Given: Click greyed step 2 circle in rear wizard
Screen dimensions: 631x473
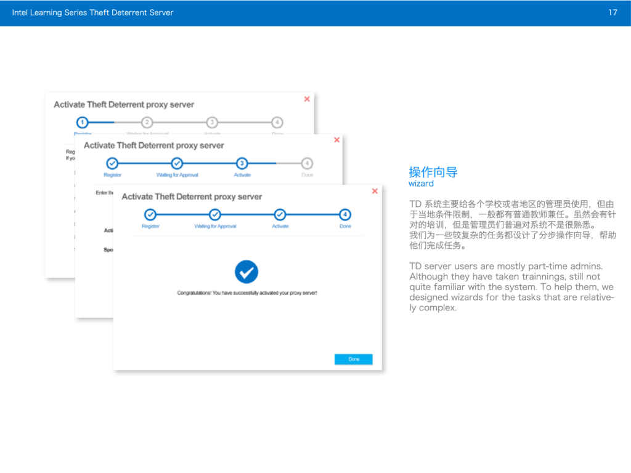Looking at the screenshot, I should click(x=147, y=123).
